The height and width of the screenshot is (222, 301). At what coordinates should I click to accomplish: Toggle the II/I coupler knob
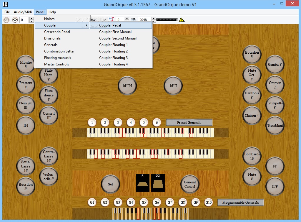point(26,125)
